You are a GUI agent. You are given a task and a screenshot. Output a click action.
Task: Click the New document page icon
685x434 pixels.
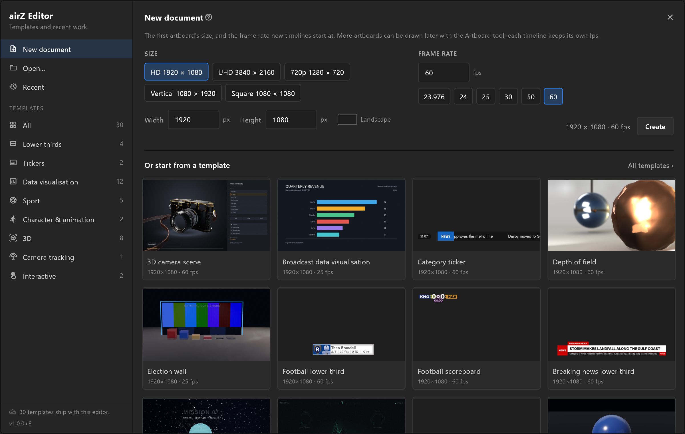click(x=13, y=49)
